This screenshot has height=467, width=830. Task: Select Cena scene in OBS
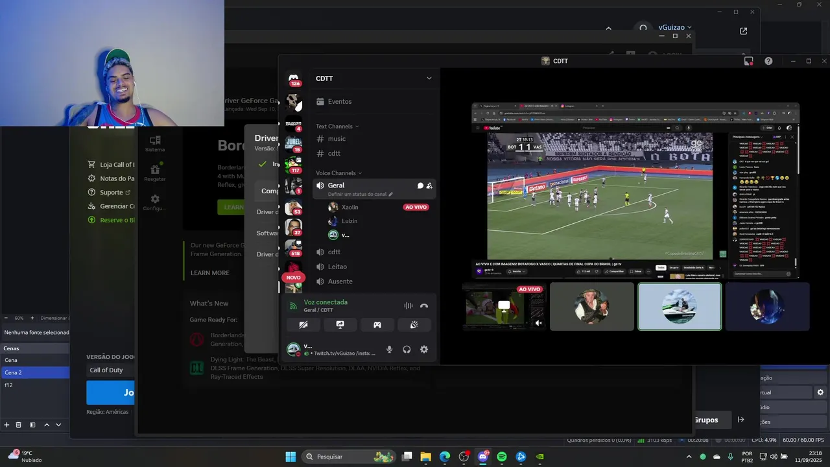click(x=34, y=360)
